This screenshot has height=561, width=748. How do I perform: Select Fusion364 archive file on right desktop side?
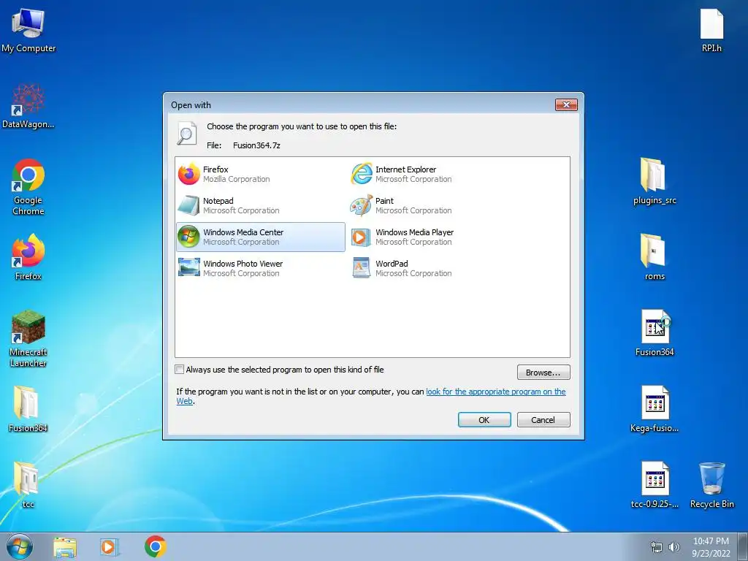coord(654,333)
